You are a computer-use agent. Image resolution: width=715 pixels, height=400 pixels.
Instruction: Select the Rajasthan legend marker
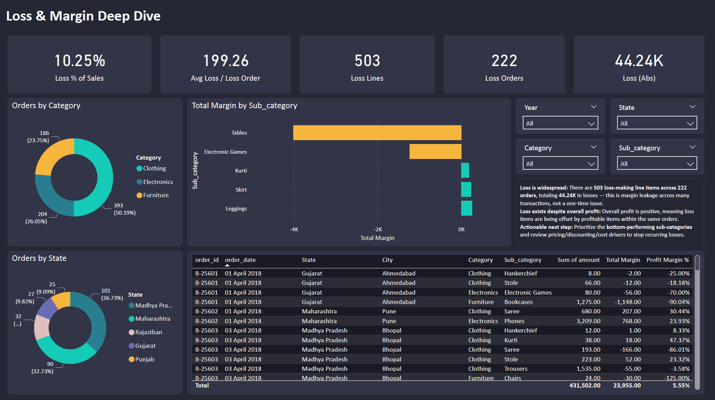click(132, 332)
